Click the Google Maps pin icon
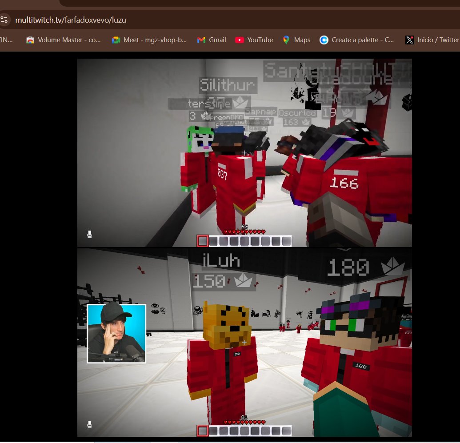 click(286, 40)
